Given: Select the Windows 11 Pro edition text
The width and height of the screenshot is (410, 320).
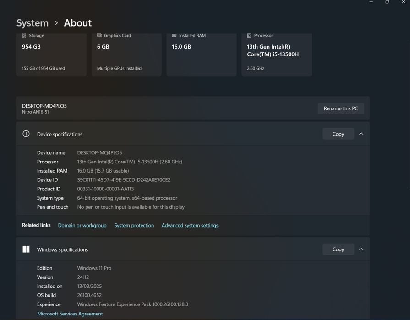Looking at the screenshot, I should click(94, 268).
